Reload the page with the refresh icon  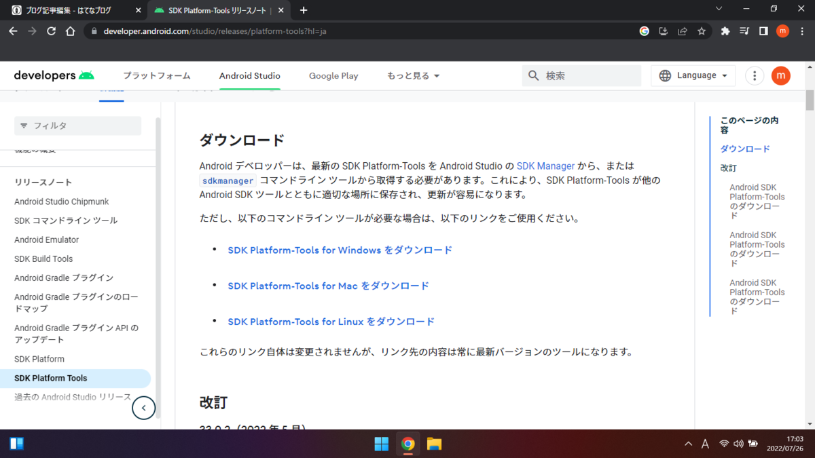pyautogui.click(x=51, y=31)
